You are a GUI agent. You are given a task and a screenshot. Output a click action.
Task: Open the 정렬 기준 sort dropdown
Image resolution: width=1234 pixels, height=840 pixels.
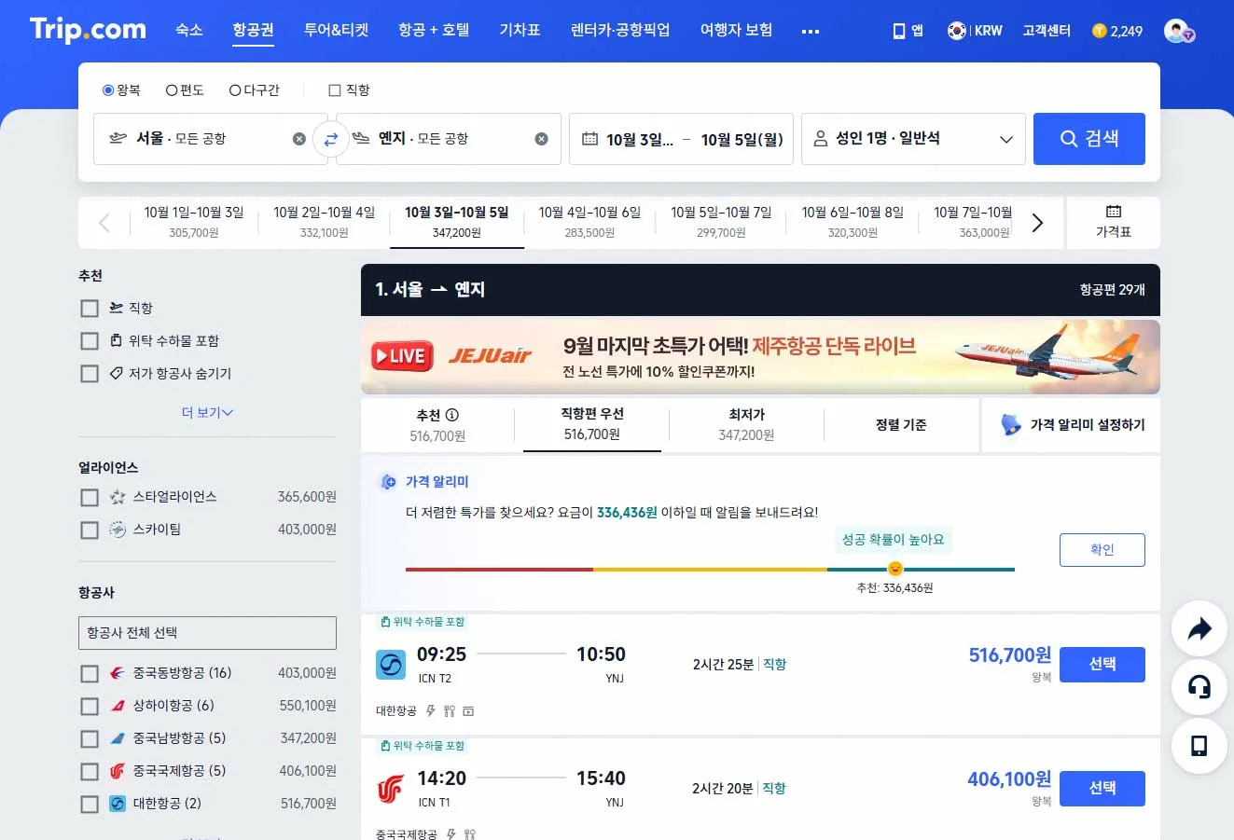point(901,425)
